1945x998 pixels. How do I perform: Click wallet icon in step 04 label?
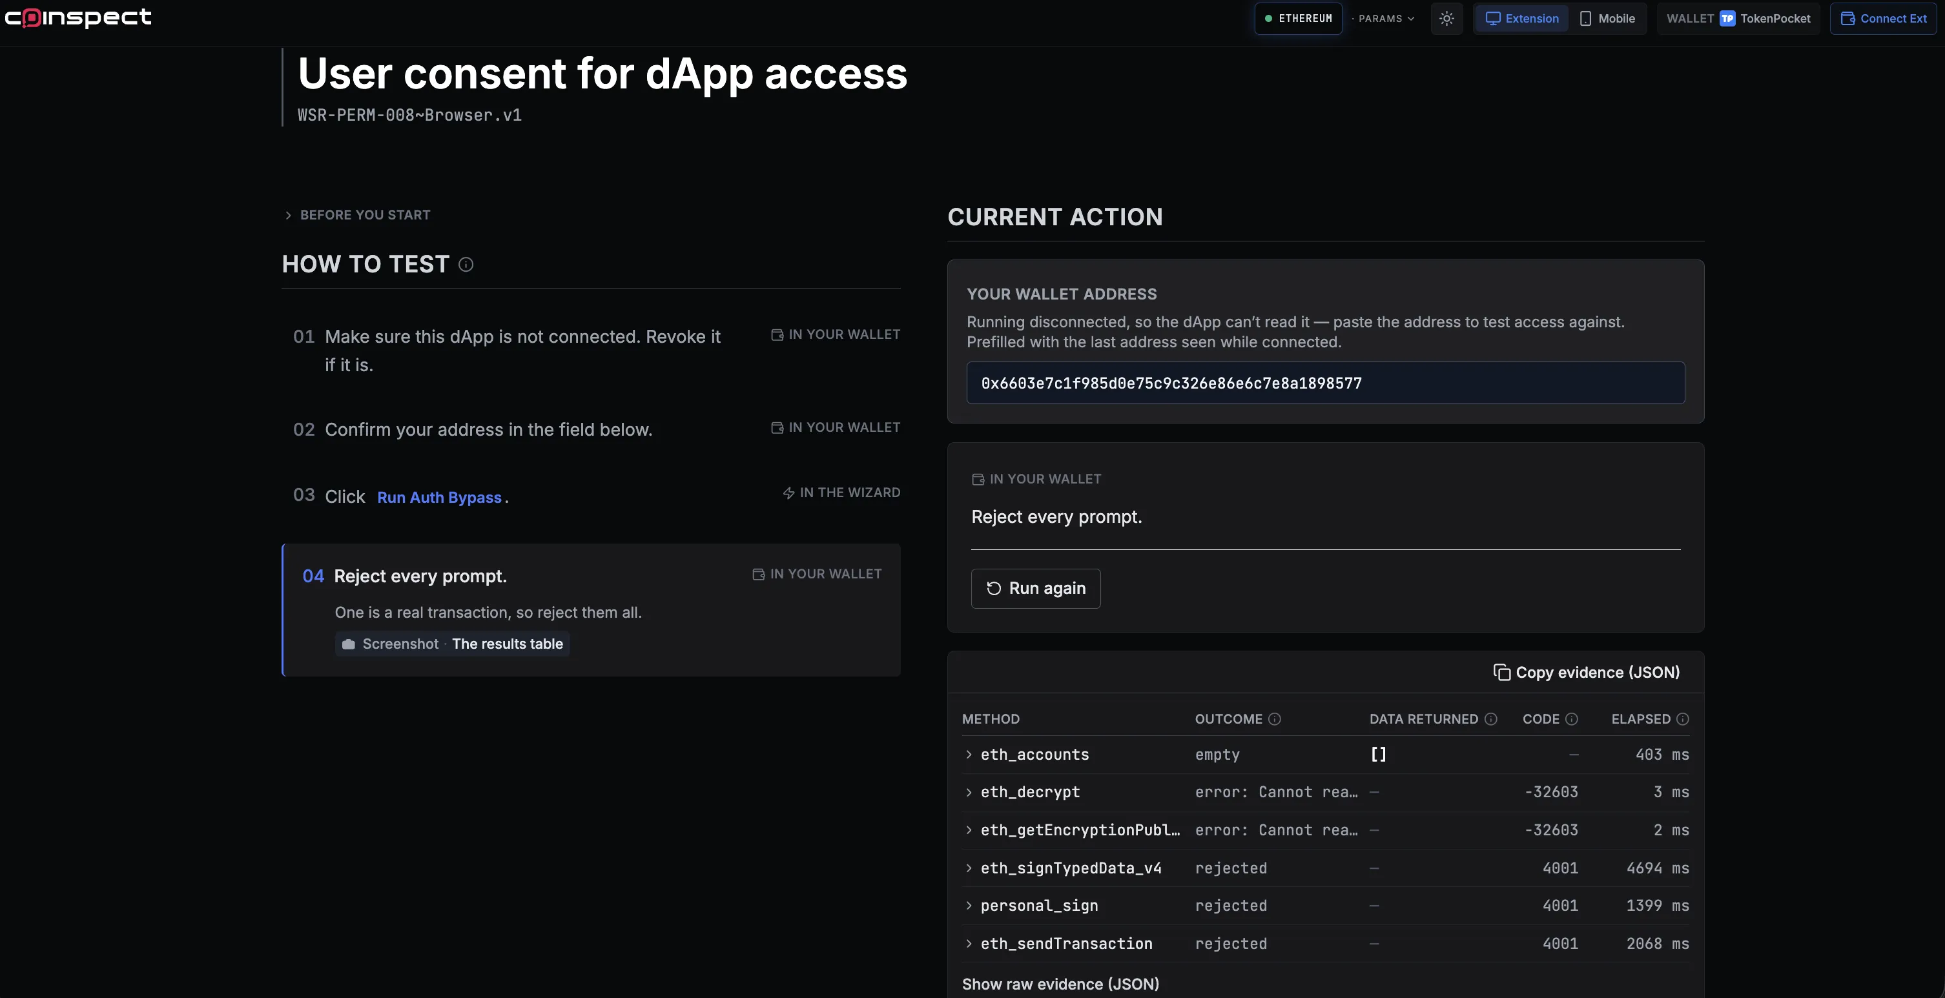click(758, 575)
